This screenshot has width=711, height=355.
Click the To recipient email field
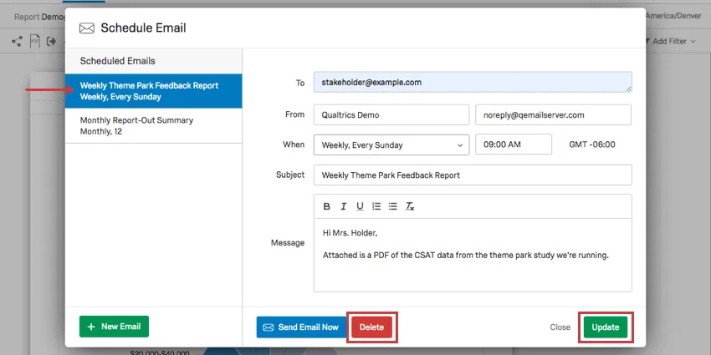click(472, 83)
